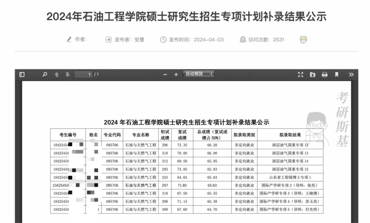Click the bookmark current view icon
This screenshot has height=223, width=370.
[337, 75]
